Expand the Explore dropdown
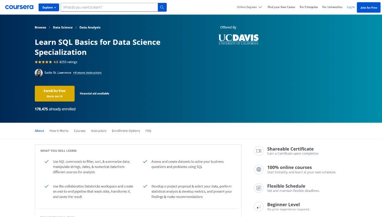The image size is (382, 217). (49, 7)
